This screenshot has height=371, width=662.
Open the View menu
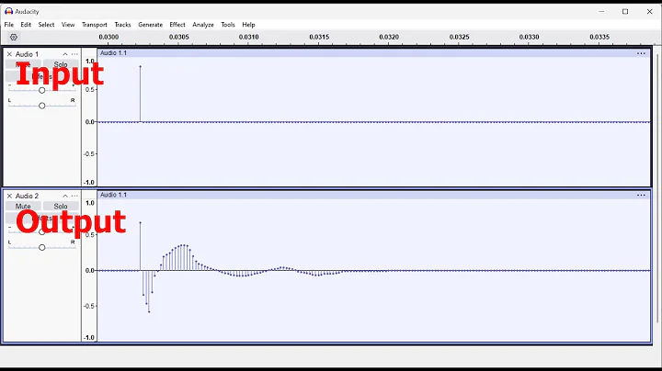(x=68, y=25)
